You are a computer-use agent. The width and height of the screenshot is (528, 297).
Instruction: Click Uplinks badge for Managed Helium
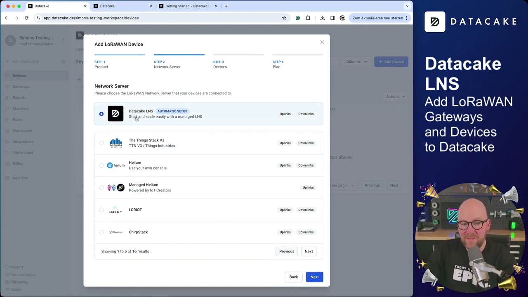click(308, 188)
